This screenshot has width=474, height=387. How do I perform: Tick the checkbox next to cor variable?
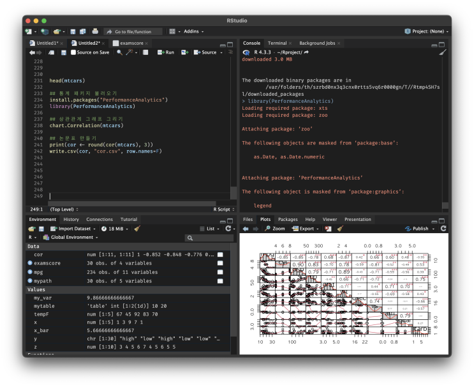(x=220, y=254)
